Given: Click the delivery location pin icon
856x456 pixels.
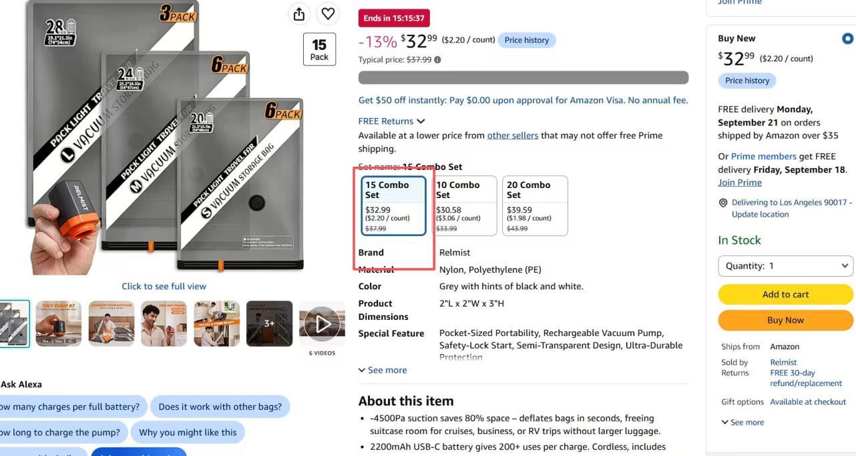Looking at the screenshot, I should [x=722, y=203].
